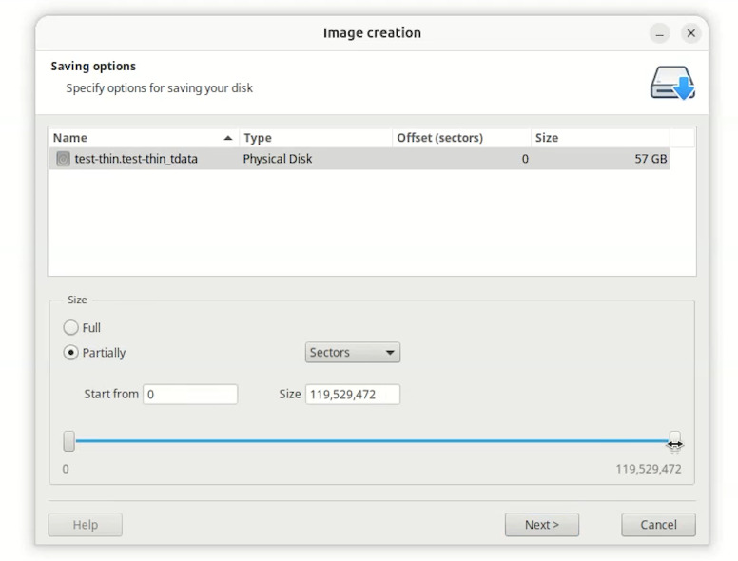Sort by the Name column header
This screenshot has width=738, height=561.
(x=144, y=138)
